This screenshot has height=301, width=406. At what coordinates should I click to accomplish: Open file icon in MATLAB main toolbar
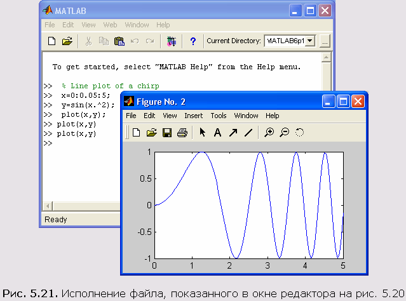point(67,41)
